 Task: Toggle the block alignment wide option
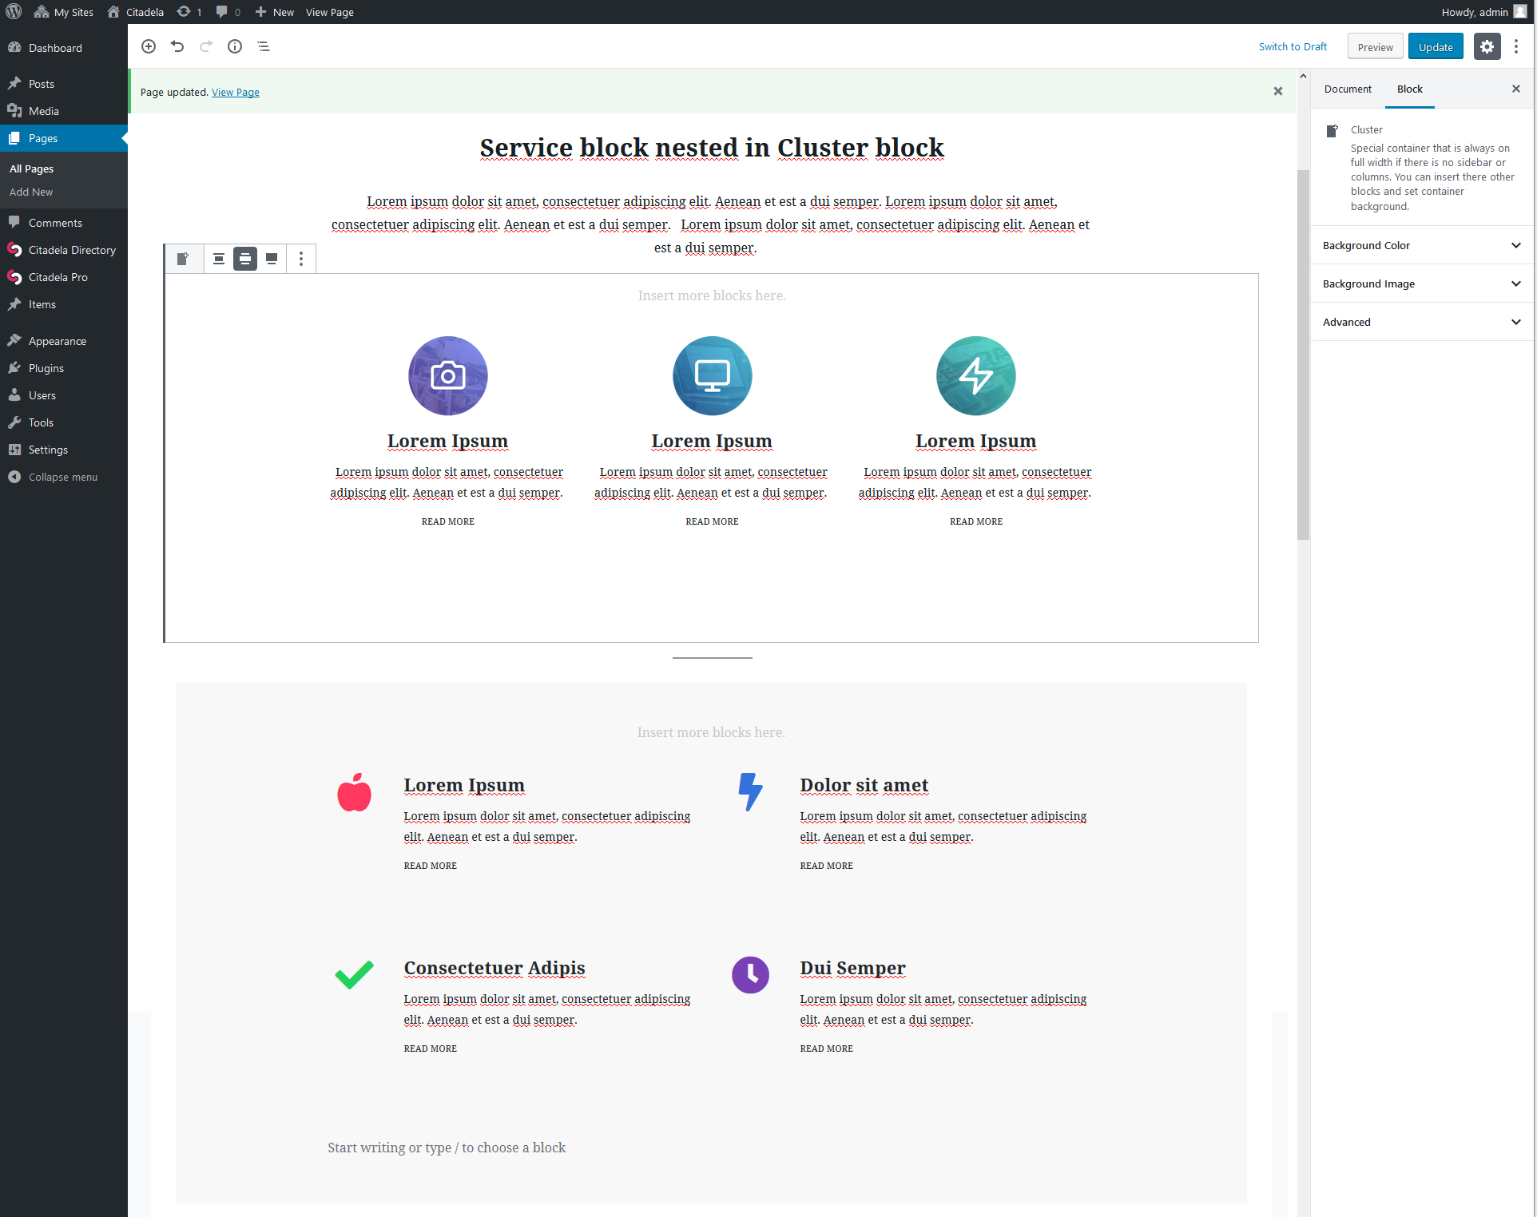point(244,258)
